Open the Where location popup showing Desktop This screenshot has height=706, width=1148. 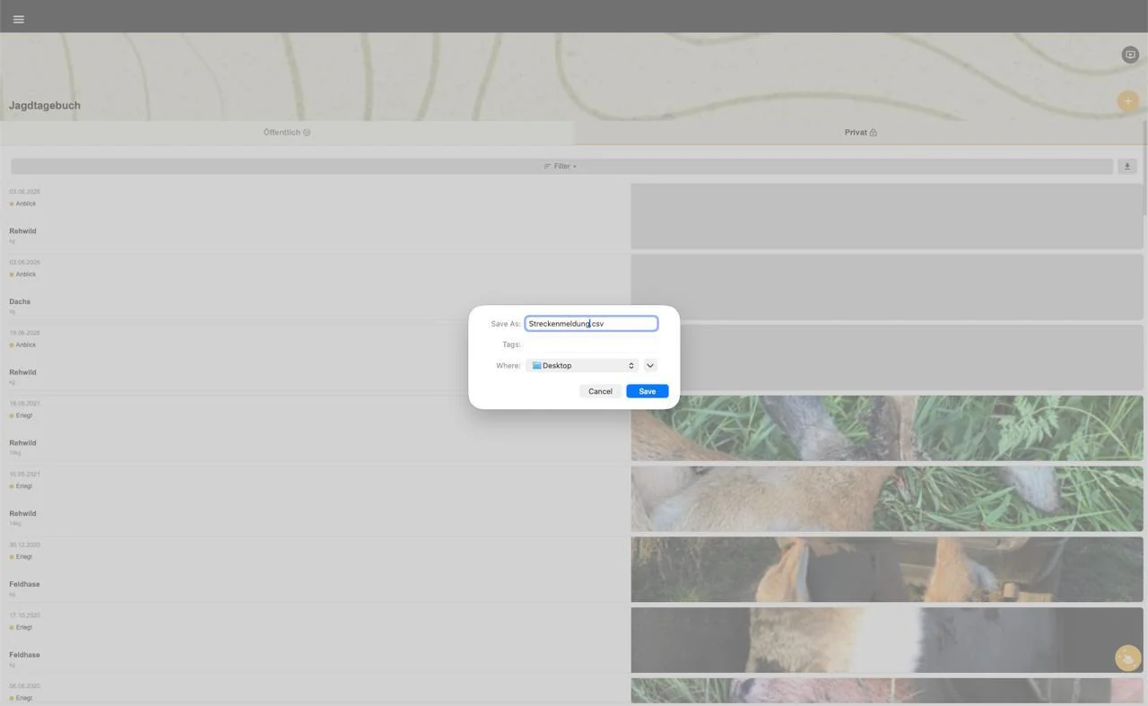(x=582, y=365)
